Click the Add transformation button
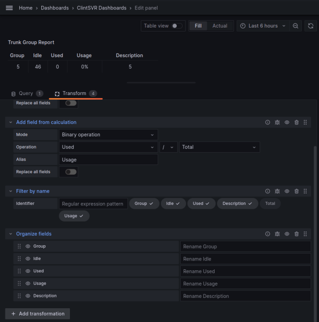Image resolution: width=319 pixels, height=322 pixels. click(x=38, y=314)
